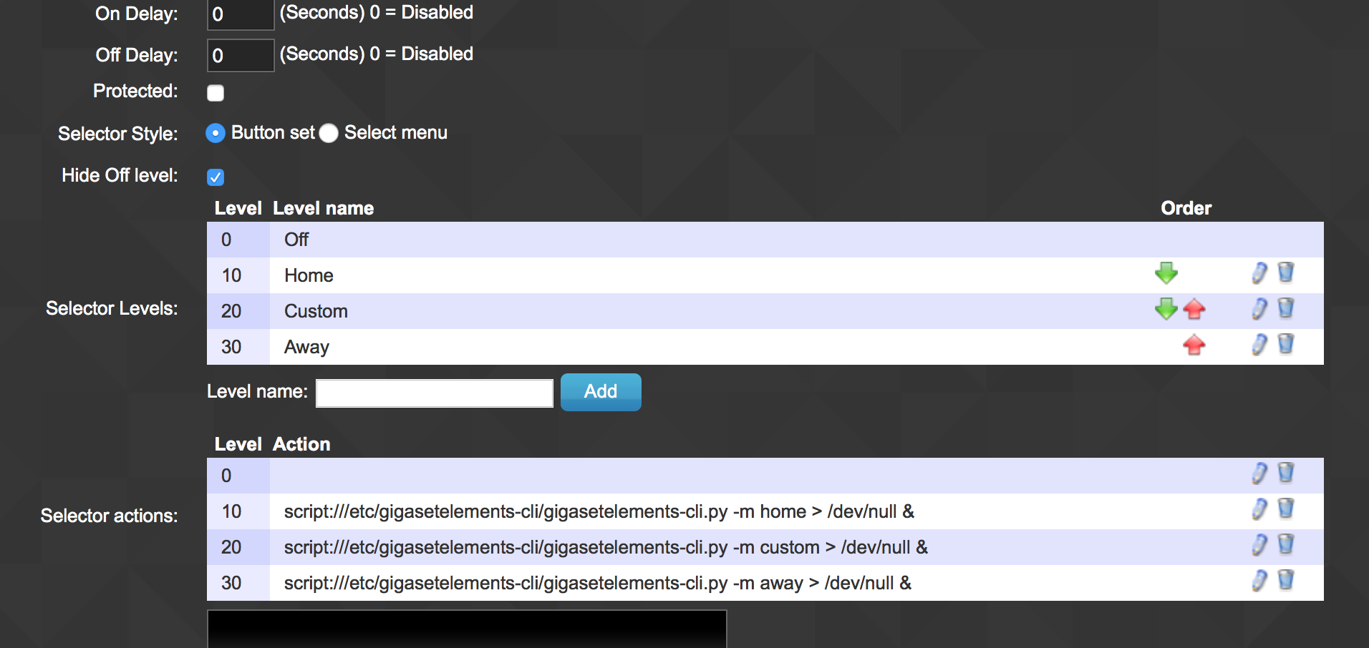1369x648 pixels.
Task: Select Button set selector style
Action: click(216, 133)
